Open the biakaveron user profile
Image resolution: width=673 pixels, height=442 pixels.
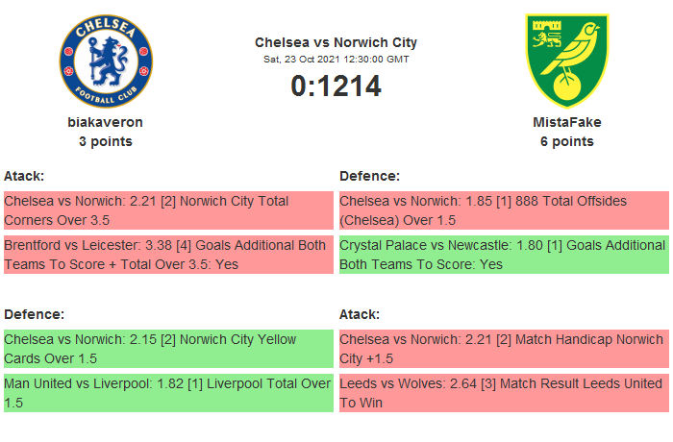tap(106, 122)
